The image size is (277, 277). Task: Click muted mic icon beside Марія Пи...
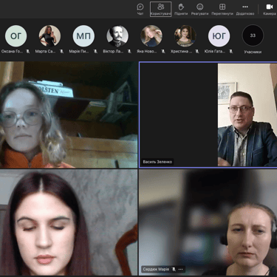tap(95, 52)
